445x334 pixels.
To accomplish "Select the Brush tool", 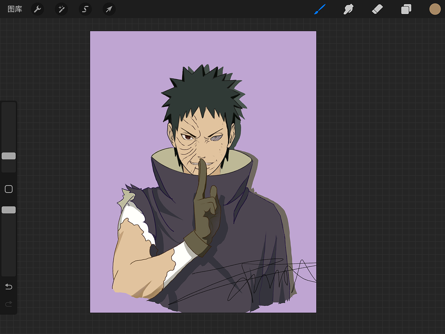I will [320, 9].
